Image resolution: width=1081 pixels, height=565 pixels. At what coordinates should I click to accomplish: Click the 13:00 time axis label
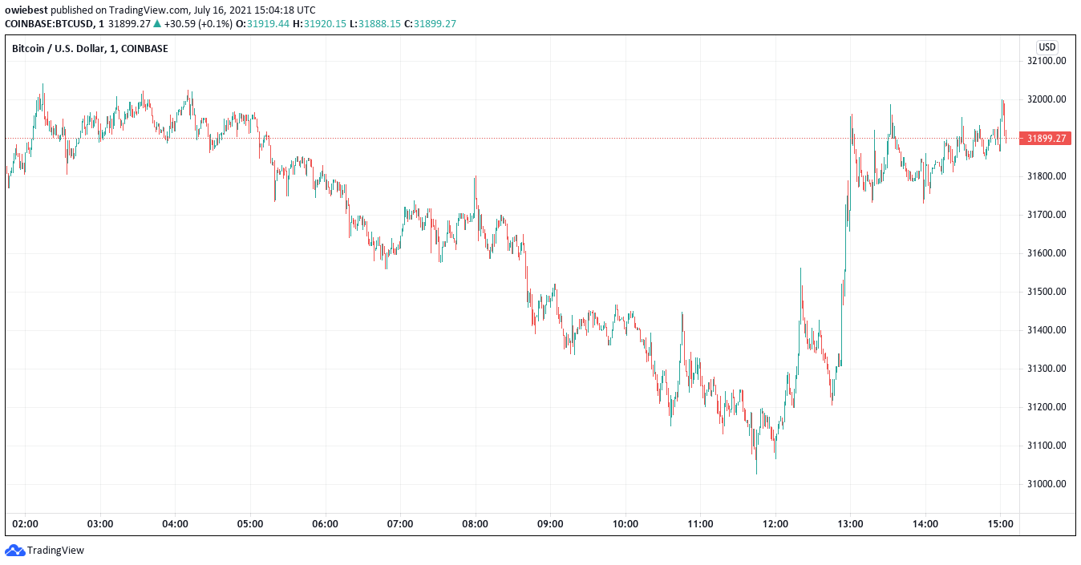coord(851,524)
